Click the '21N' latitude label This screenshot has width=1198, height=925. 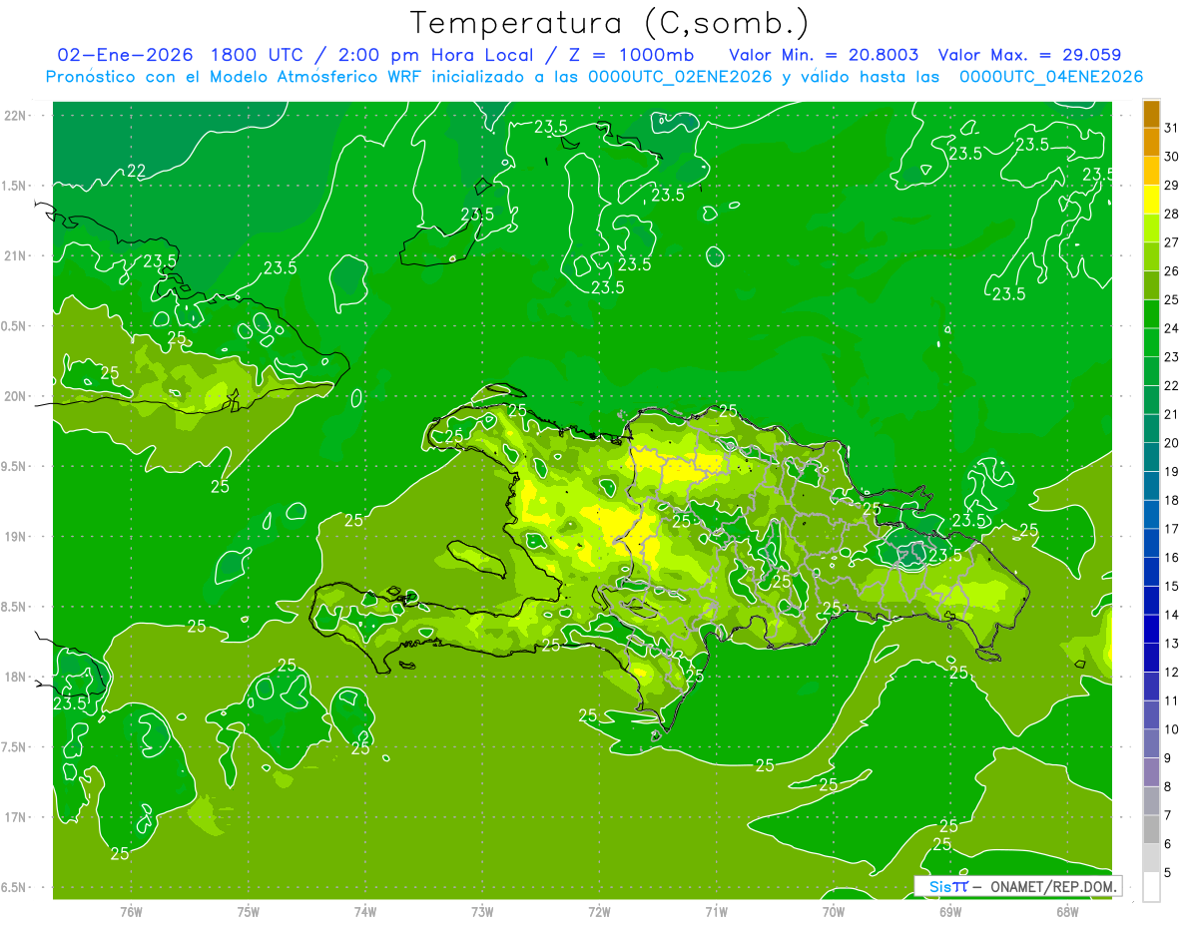pyautogui.click(x=14, y=256)
